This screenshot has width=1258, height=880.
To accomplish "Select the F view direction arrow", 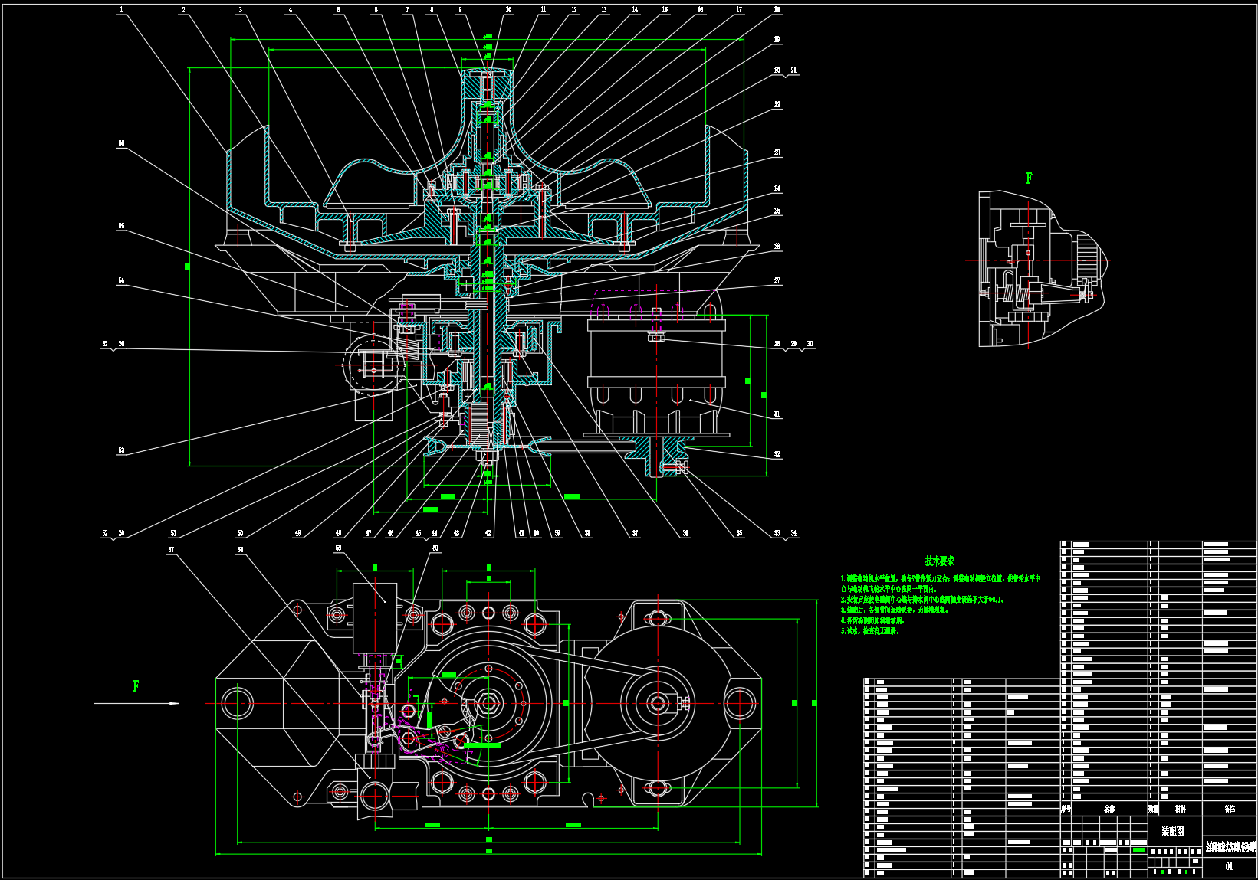I will point(136,702).
